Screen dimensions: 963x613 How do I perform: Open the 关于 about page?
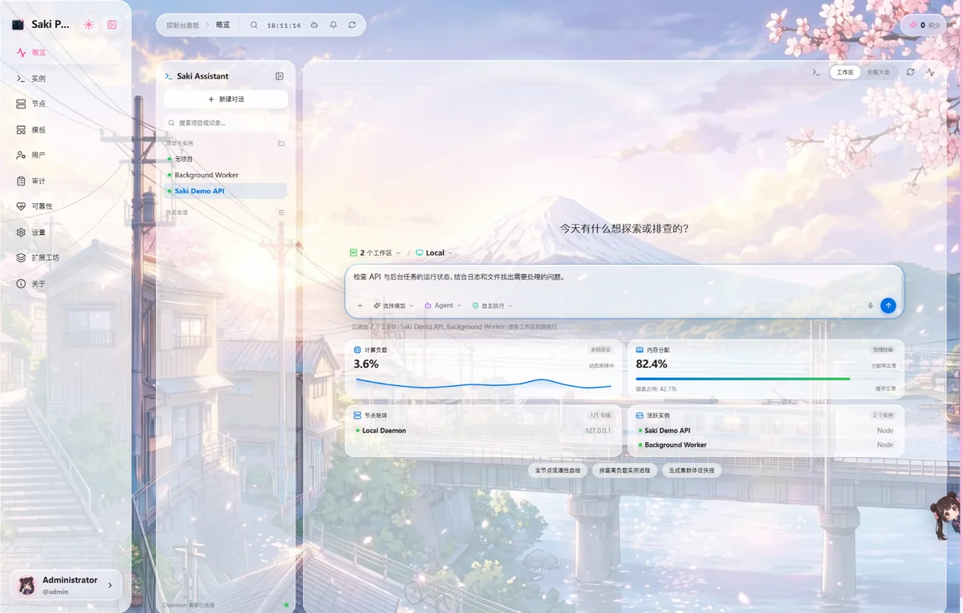click(66, 284)
